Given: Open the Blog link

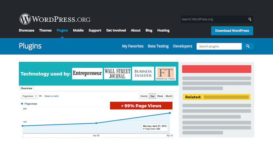Looking at the screenshot, I should [x=149, y=30].
